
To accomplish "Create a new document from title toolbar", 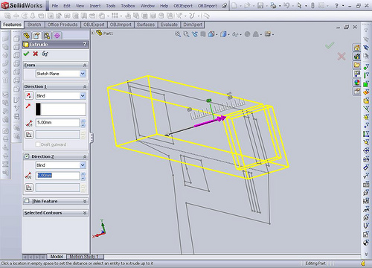I will pyautogui.click(x=234, y=5).
